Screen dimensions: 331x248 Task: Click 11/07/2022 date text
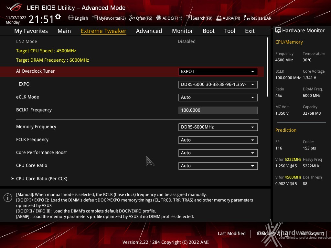coord(16,18)
